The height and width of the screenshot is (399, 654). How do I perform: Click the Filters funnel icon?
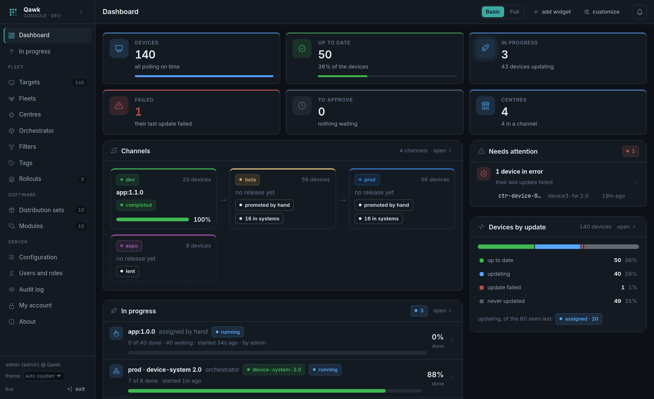pos(12,147)
